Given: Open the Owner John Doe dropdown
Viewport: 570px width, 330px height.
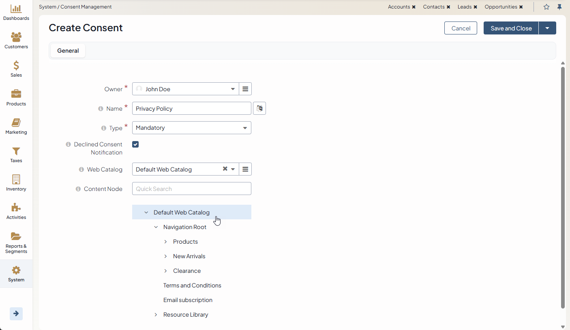Looking at the screenshot, I should 186,89.
